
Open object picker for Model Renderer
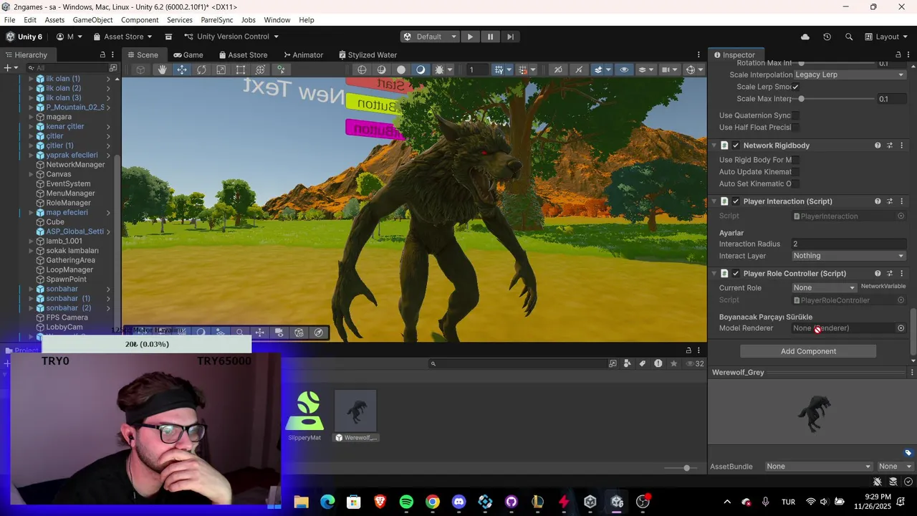[x=901, y=328]
